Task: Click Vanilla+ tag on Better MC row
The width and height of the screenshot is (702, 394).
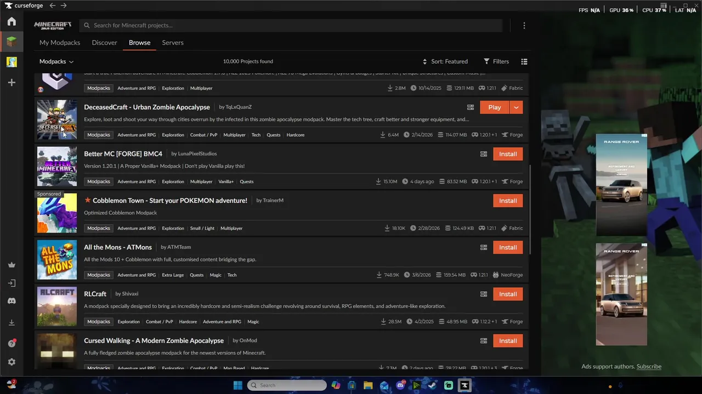Action: point(226,182)
